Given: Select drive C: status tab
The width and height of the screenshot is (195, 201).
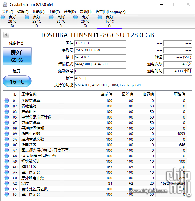Looking at the screenshot, I should coord(109,21).
